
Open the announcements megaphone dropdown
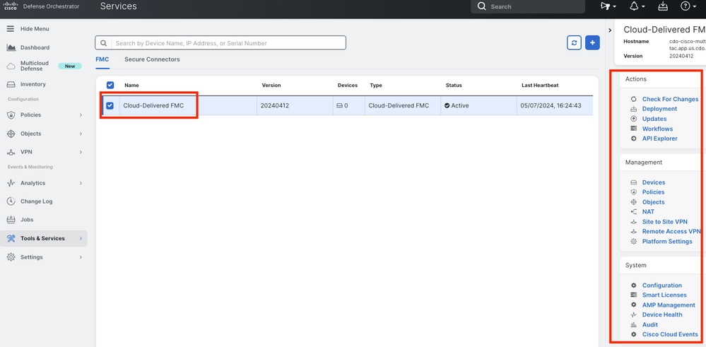(x=608, y=6)
